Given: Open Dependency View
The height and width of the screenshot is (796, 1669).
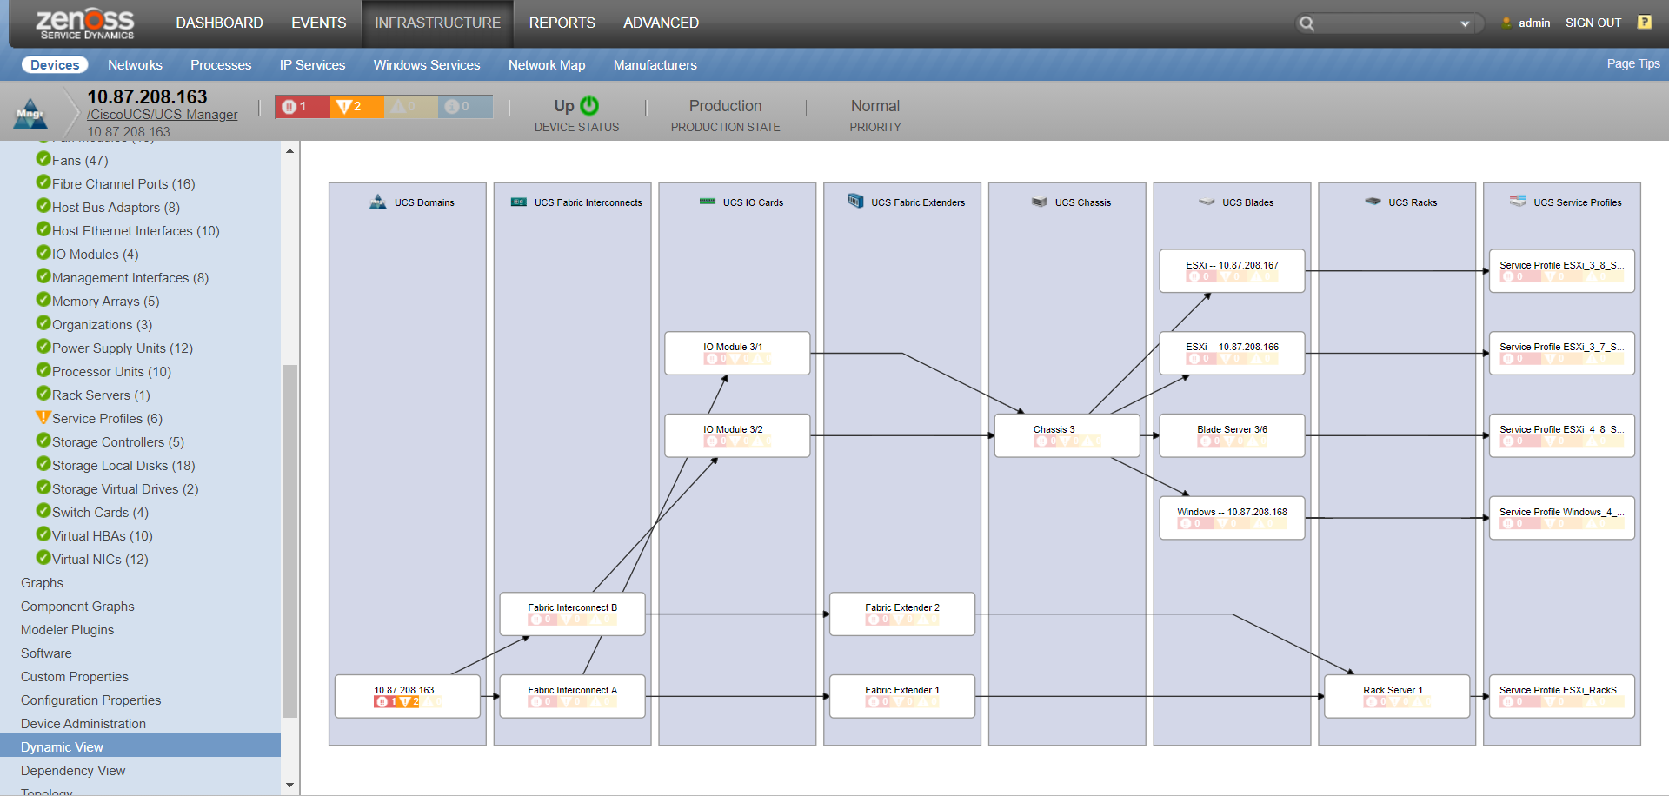Looking at the screenshot, I should 73,771.
